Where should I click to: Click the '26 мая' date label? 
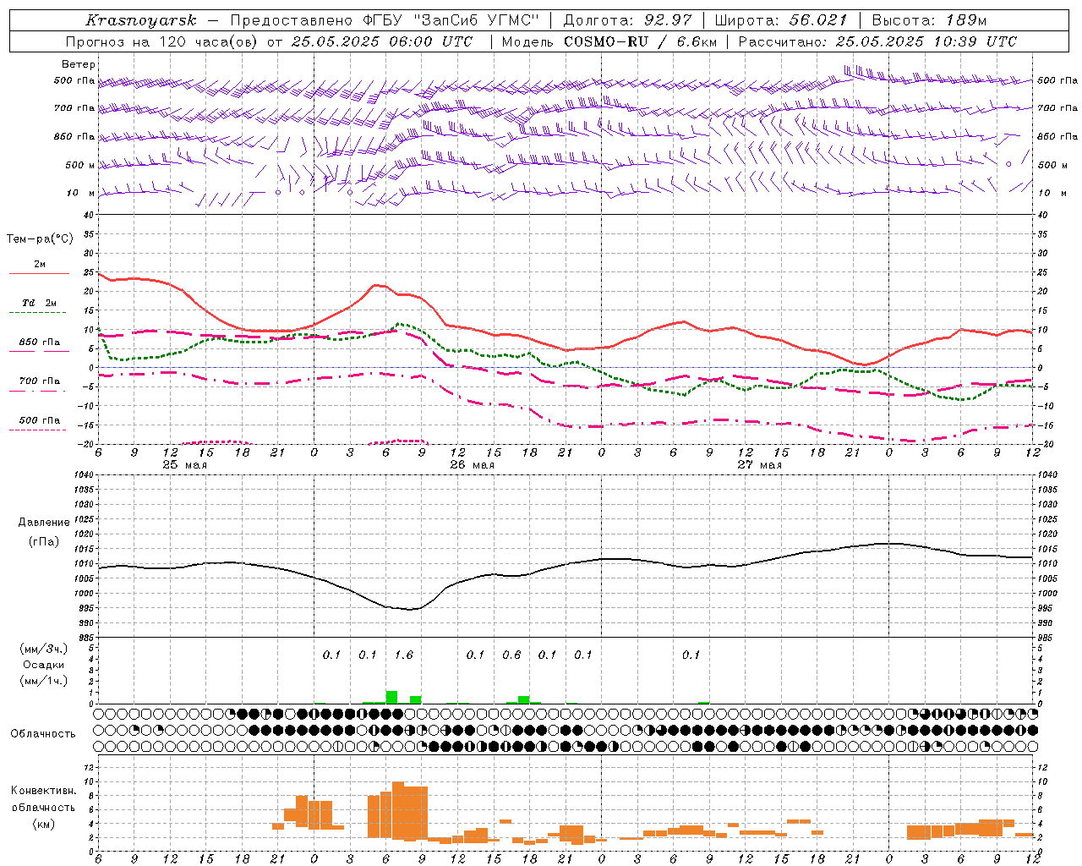[x=472, y=465]
